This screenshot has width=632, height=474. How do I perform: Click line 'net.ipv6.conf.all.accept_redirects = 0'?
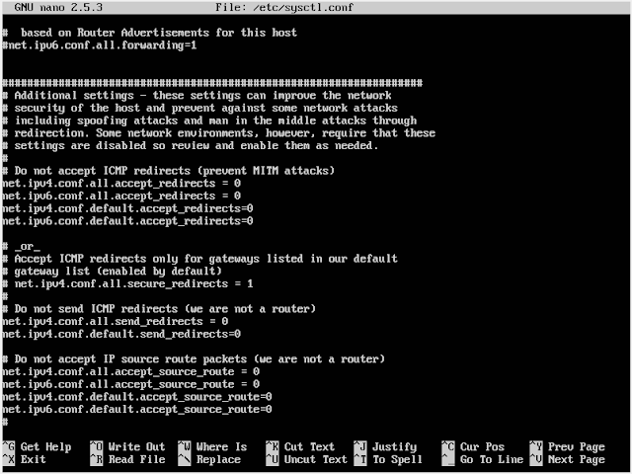click(121, 196)
